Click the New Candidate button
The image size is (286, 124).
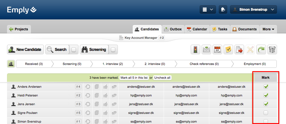pos(26,50)
